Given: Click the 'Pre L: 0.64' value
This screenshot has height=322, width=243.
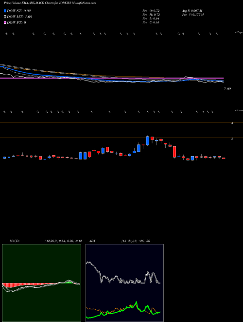Looking at the screenshot, I should [151, 19].
